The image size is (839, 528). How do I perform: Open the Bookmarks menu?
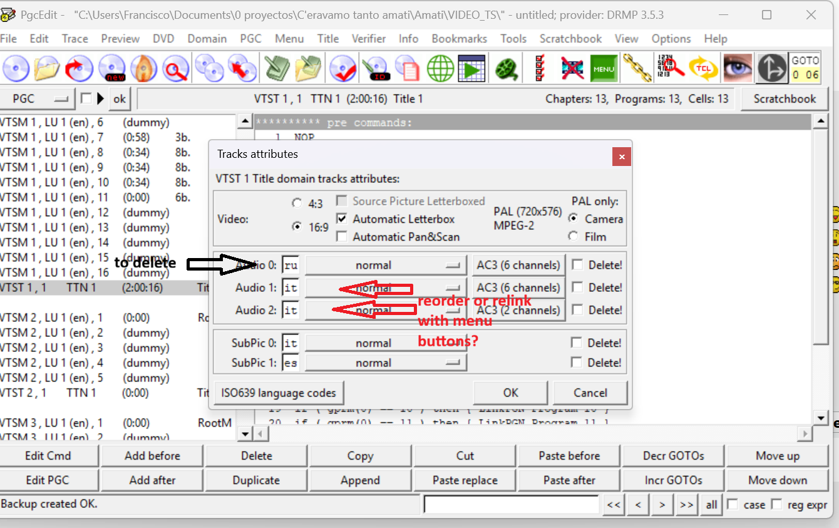point(459,39)
